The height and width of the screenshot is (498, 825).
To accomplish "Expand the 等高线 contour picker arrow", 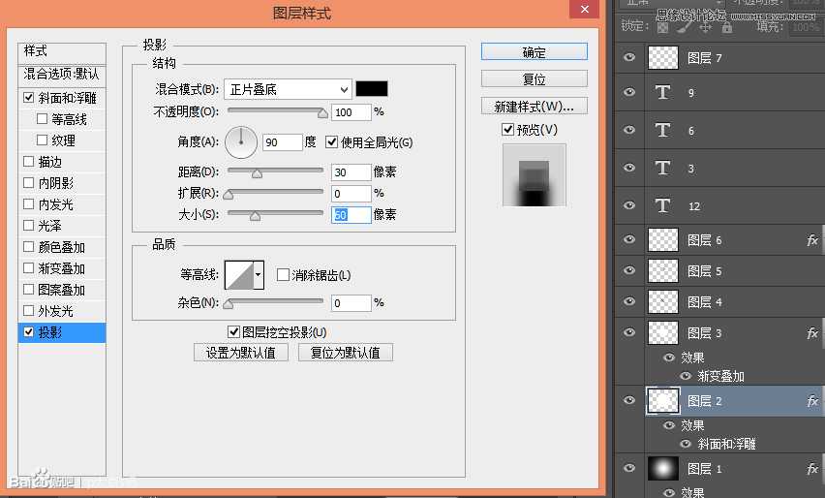I will [x=258, y=274].
